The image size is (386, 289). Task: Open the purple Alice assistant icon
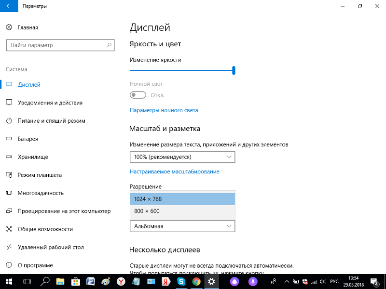tap(234, 282)
